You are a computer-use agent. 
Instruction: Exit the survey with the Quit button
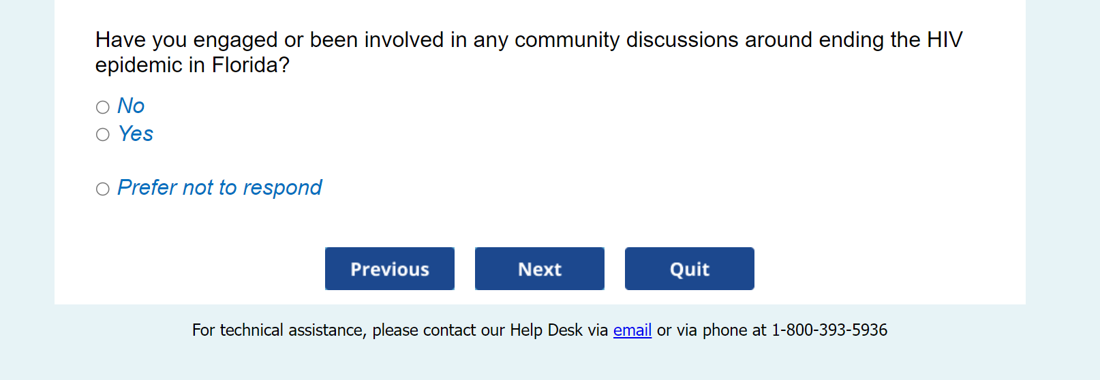[x=690, y=269]
